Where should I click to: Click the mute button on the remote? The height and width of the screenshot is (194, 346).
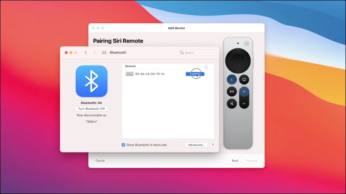[x=232, y=103]
